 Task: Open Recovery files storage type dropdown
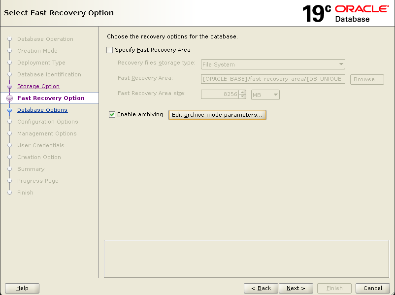(x=273, y=65)
